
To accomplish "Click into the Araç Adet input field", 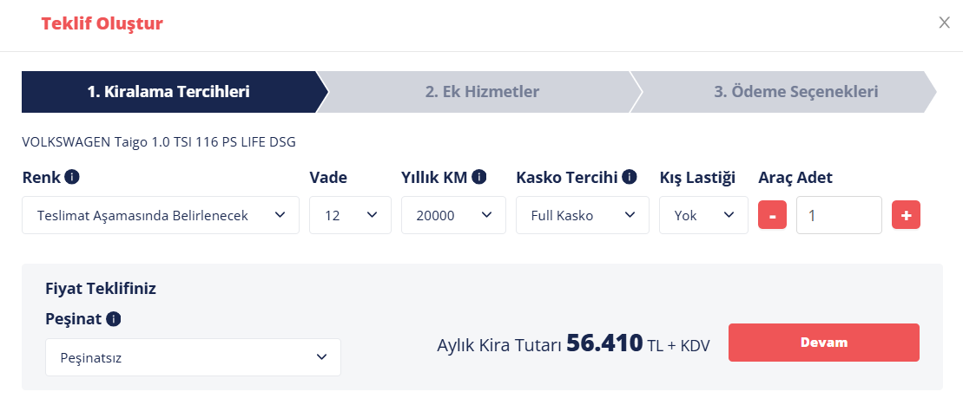I will tap(839, 215).
